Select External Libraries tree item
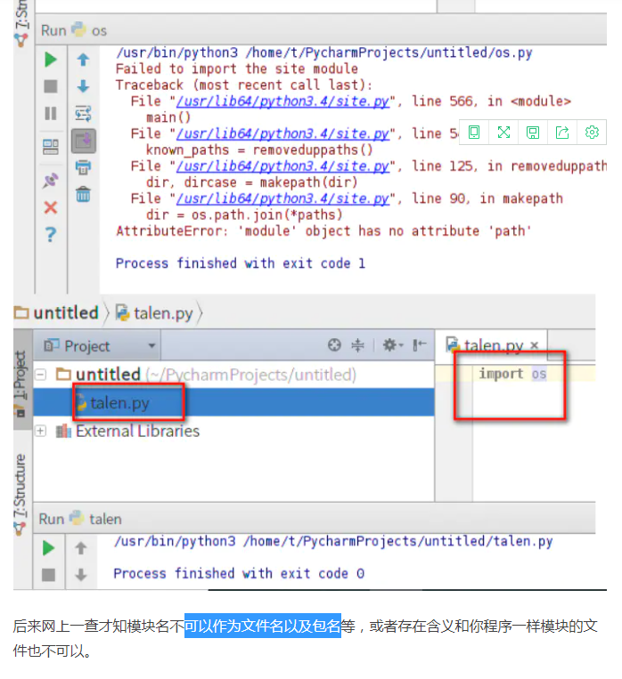The height and width of the screenshot is (679, 622). pyautogui.click(x=128, y=431)
